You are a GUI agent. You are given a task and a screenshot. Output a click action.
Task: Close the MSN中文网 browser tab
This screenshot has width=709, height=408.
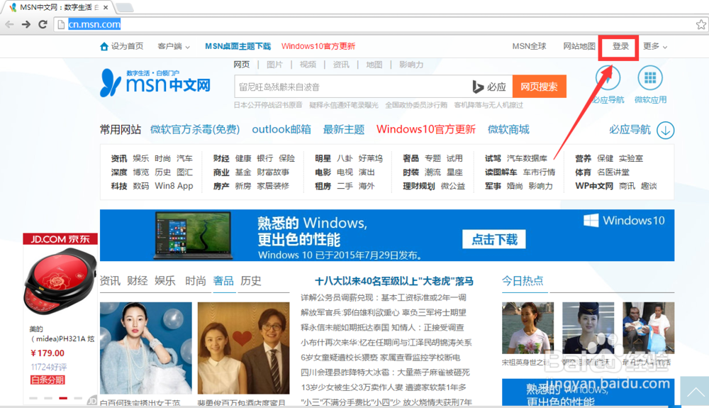pos(106,7)
